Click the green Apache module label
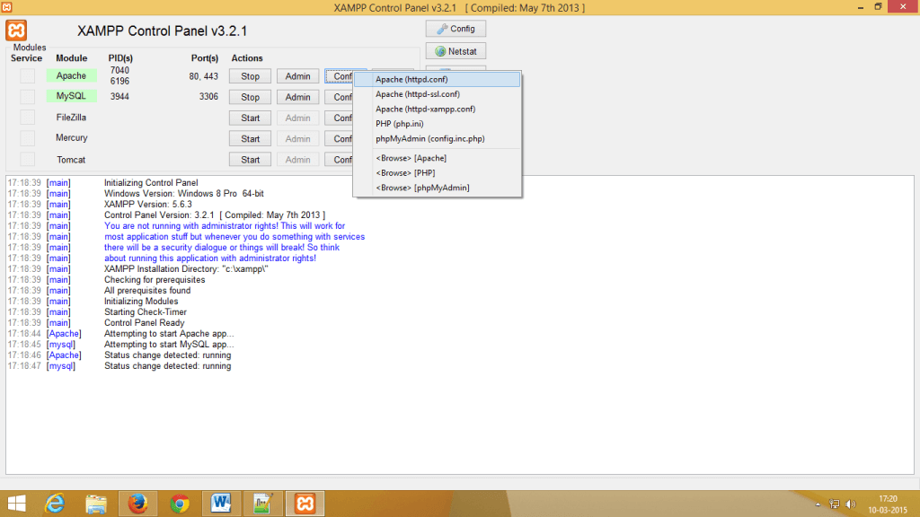The image size is (920, 517). coord(71,75)
